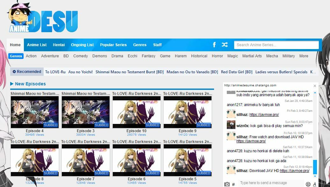Click wizn0x user avatar in chat
The height and width of the screenshot is (187, 330).
231,125
